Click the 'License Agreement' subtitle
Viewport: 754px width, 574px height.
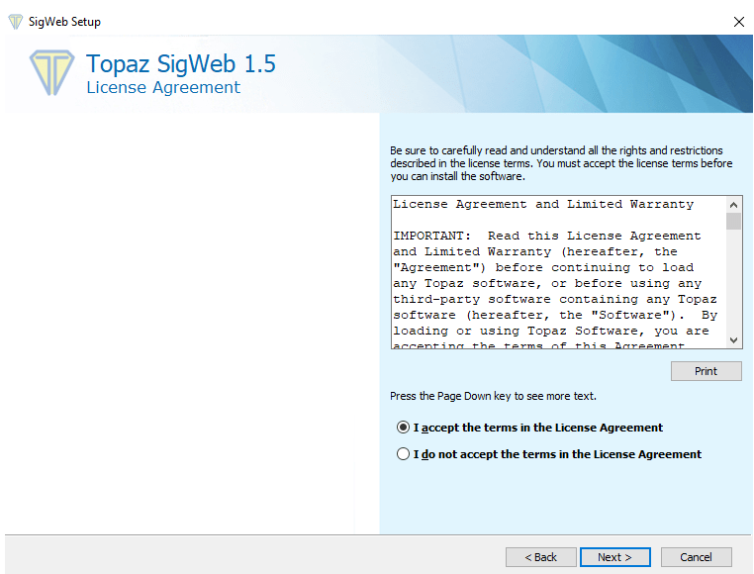pyautogui.click(x=163, y=87)
